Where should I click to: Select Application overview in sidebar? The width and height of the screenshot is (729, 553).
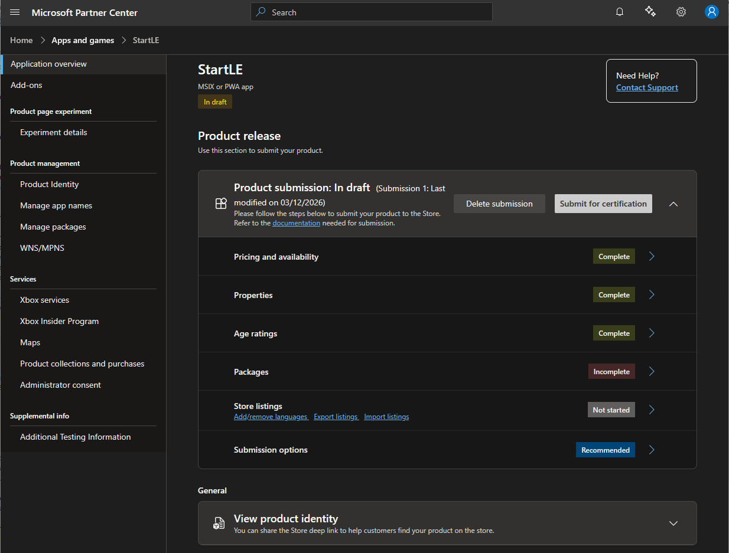point(83,64)
